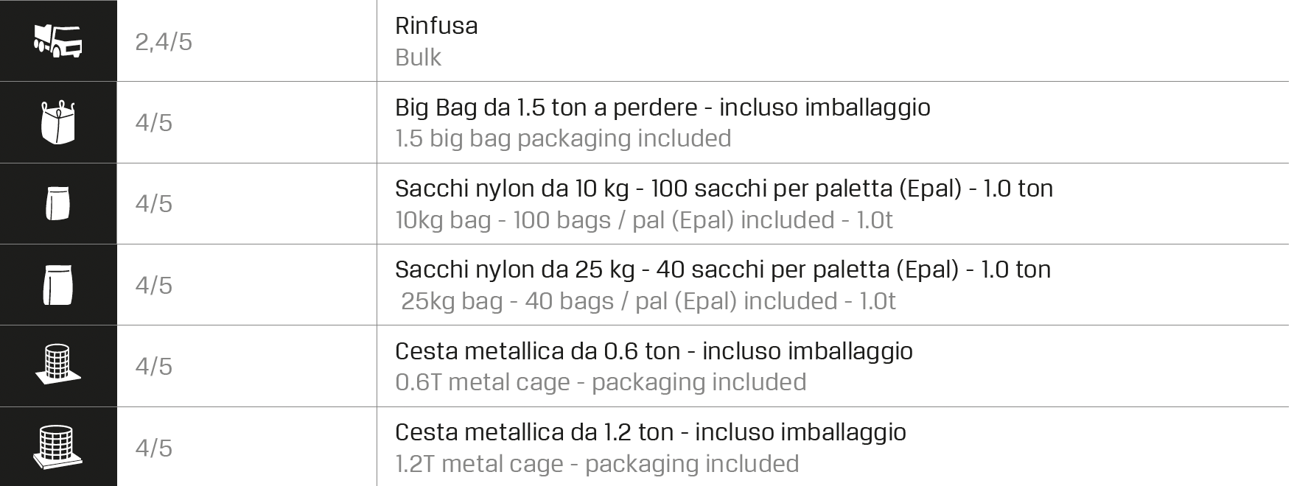Click the 25 kg nylon sack icon
1294x486 pixels.
click(58, 285)
